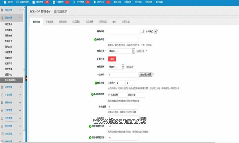Image resolution: width=239 pixels, height=143 pixels.
Task: Click the 用户评论 user icon in top bar
Action: click(95, 2)
